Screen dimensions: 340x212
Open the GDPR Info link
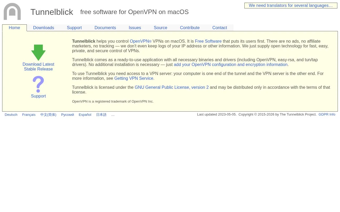click(327, 114)
